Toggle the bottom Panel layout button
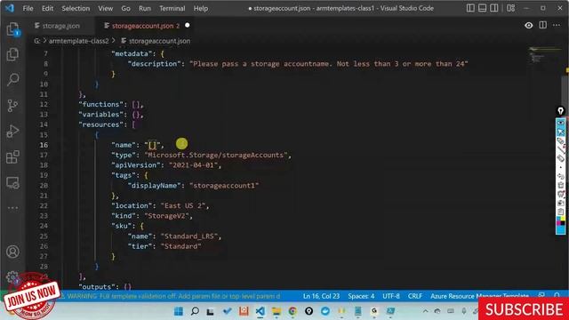This screenshot has height=320, width=569. point(482,8)
